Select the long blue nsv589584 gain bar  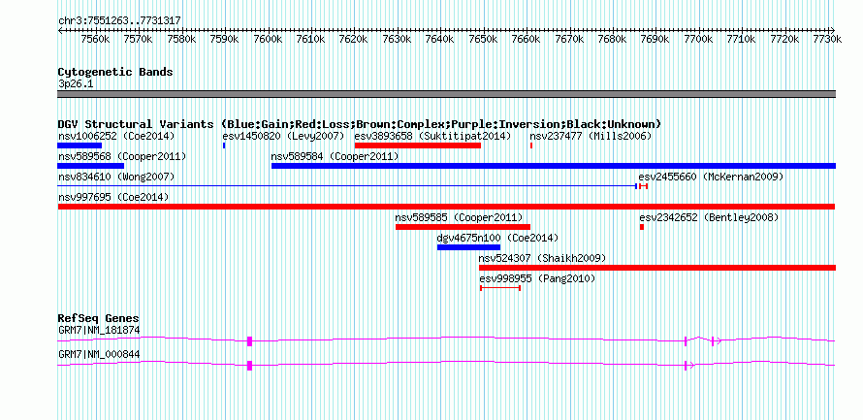pos(554,166)
